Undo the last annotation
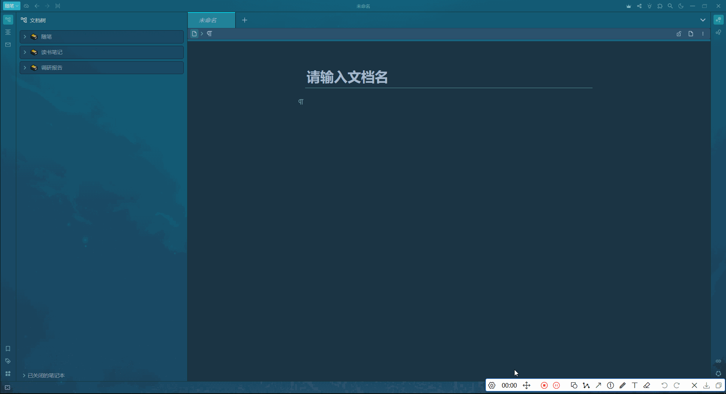The width and height of the screenshot is (726, 394). [664, 385]
